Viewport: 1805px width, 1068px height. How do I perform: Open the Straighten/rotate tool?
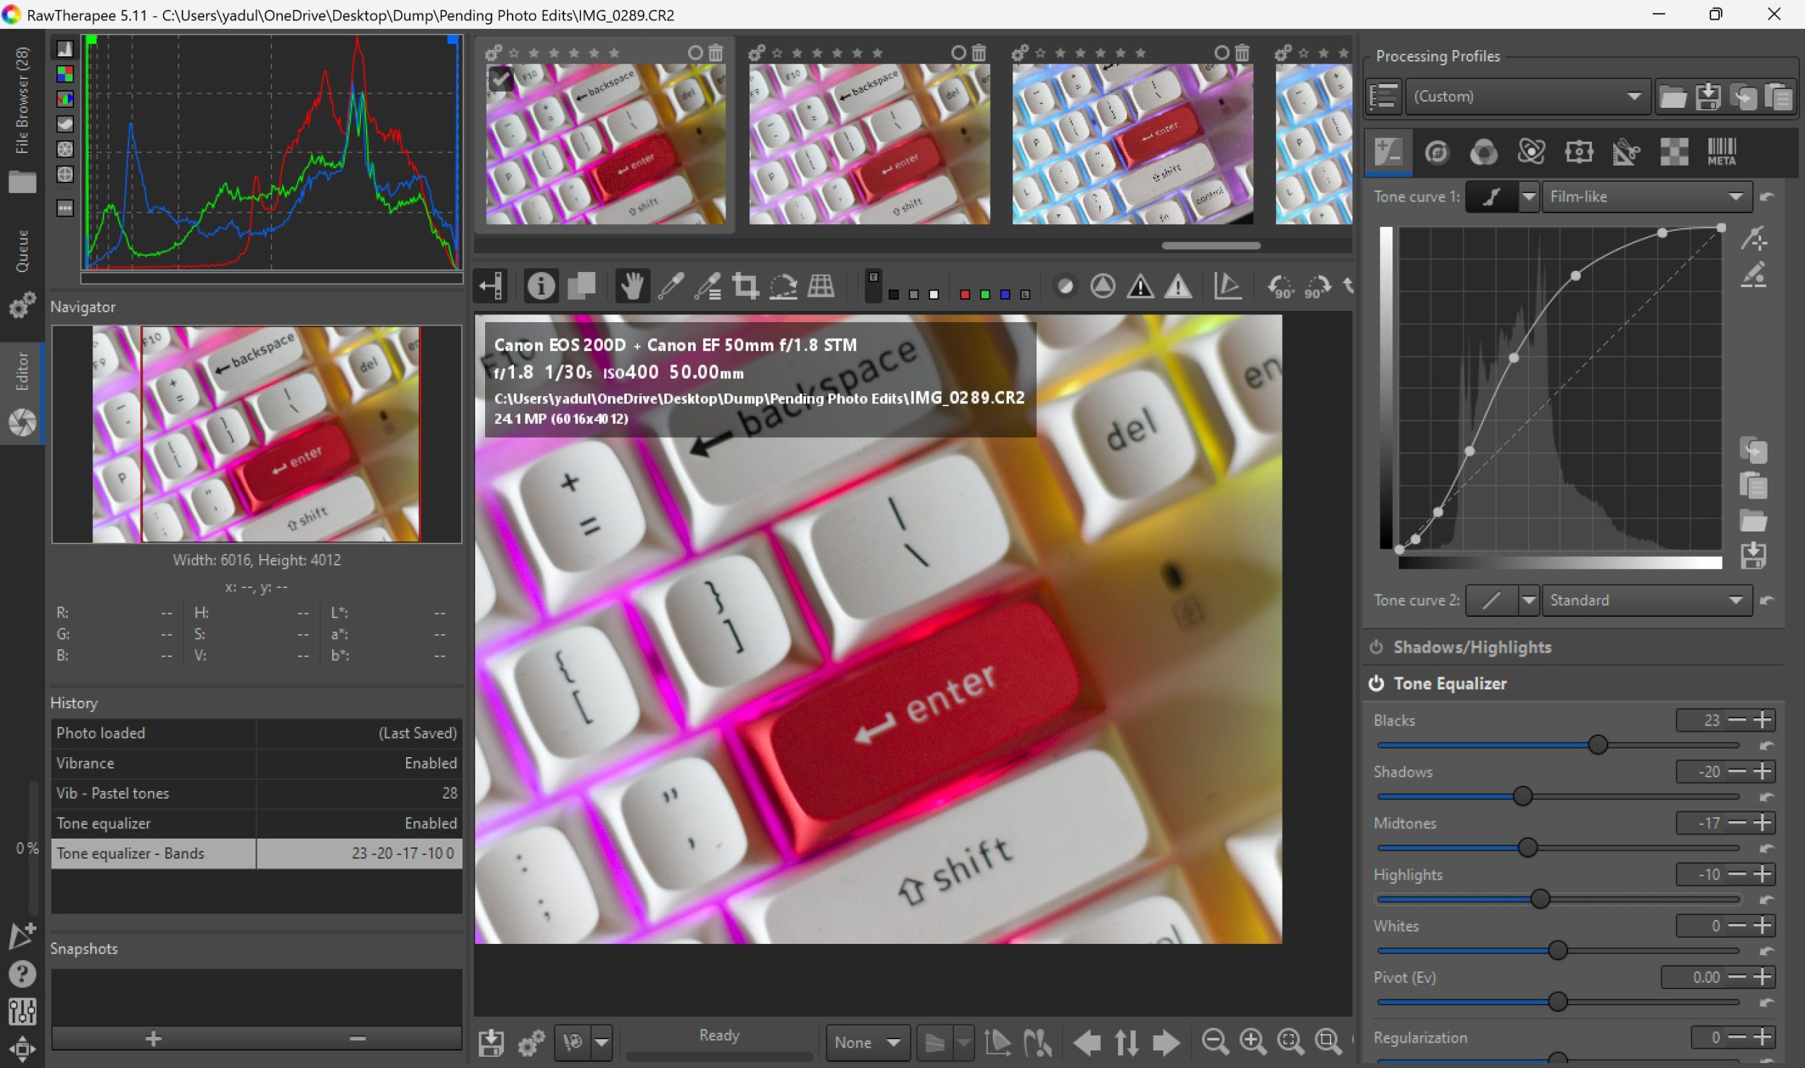click(x=785, y=286)
